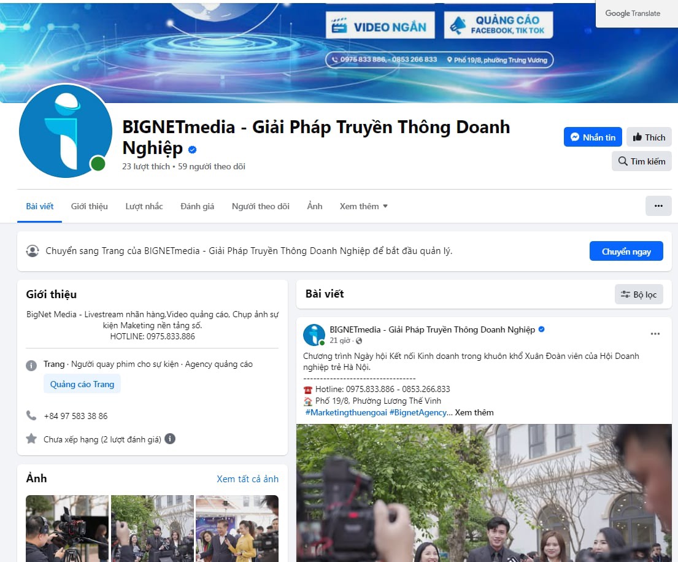Expand the Xem thêm dropdown

click(x=364, y=206)
